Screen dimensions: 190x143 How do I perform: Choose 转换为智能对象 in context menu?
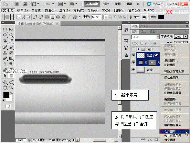[175, 71]
